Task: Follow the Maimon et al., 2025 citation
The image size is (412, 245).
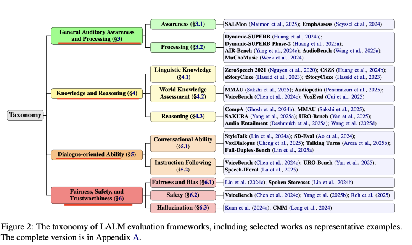Action: 274,24
